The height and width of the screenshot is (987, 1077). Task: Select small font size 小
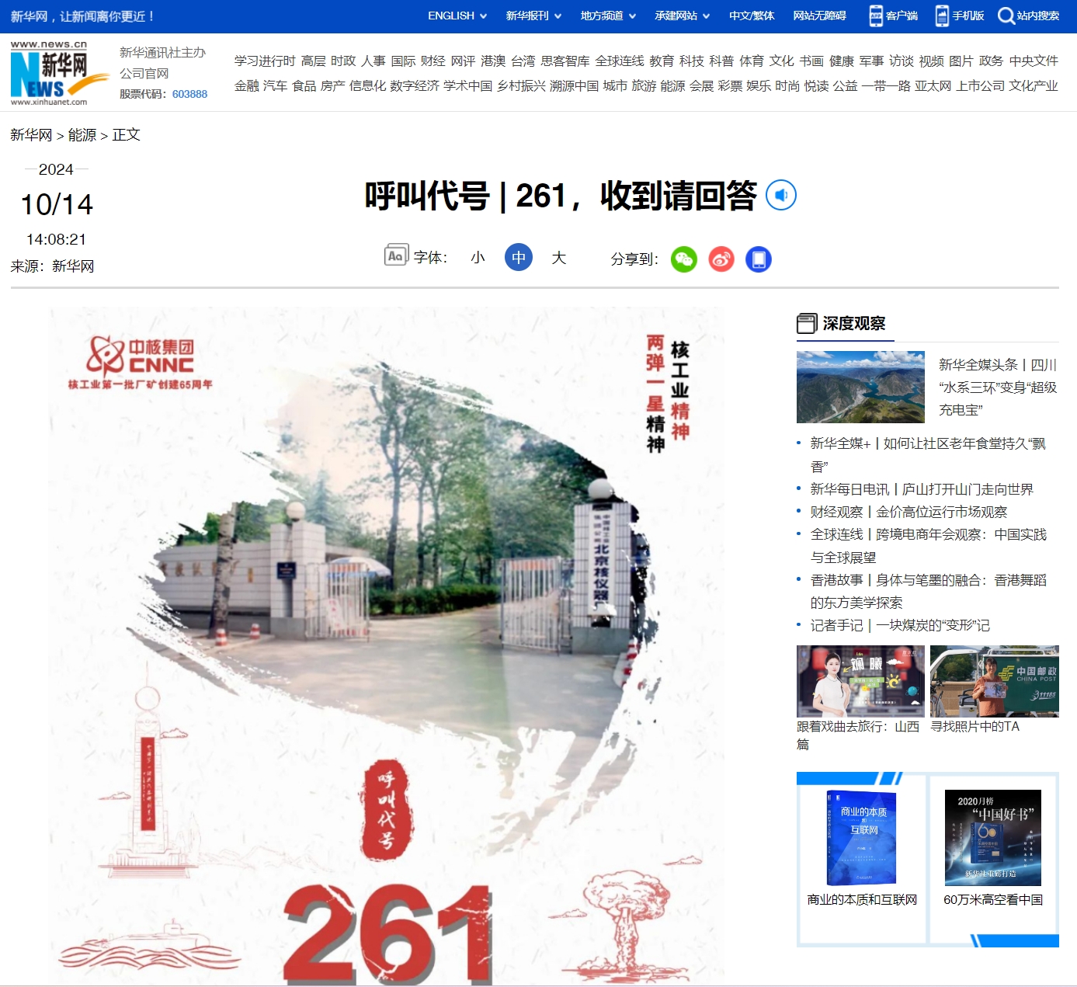pyautogui.click(x=478, y=257)
